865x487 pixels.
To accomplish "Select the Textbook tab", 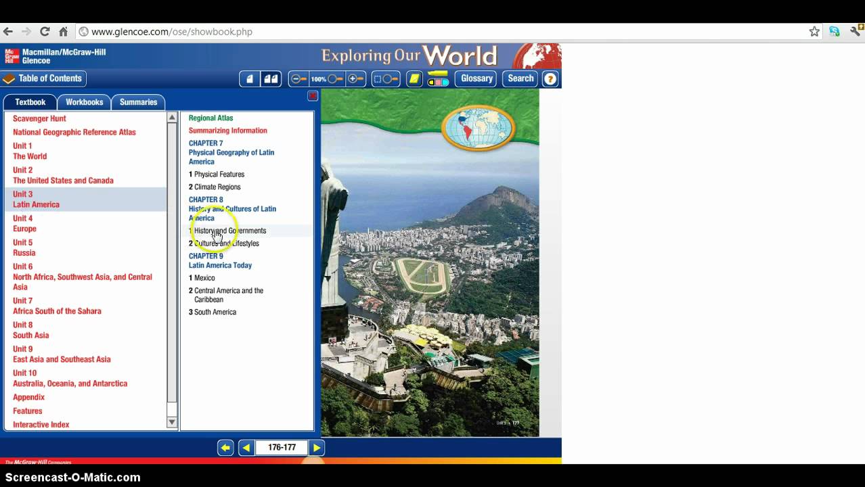I will 30,102.
